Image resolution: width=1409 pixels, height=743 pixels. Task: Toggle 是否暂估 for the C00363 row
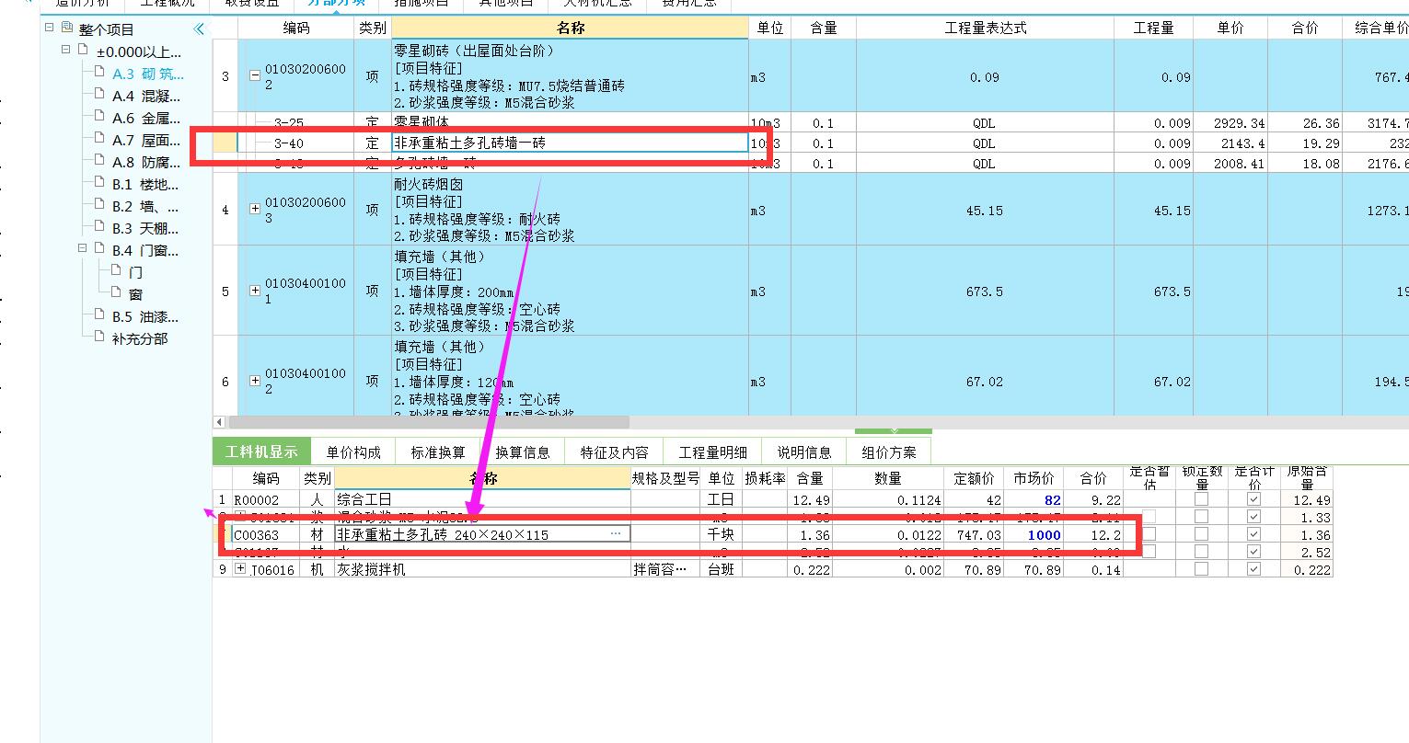pos(1149,534)
